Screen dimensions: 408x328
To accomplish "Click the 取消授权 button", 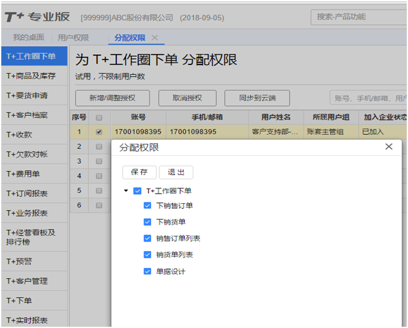I will coord(187,98).
